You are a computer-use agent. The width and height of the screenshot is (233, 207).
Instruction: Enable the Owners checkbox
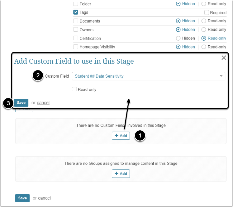coord(75,30)
